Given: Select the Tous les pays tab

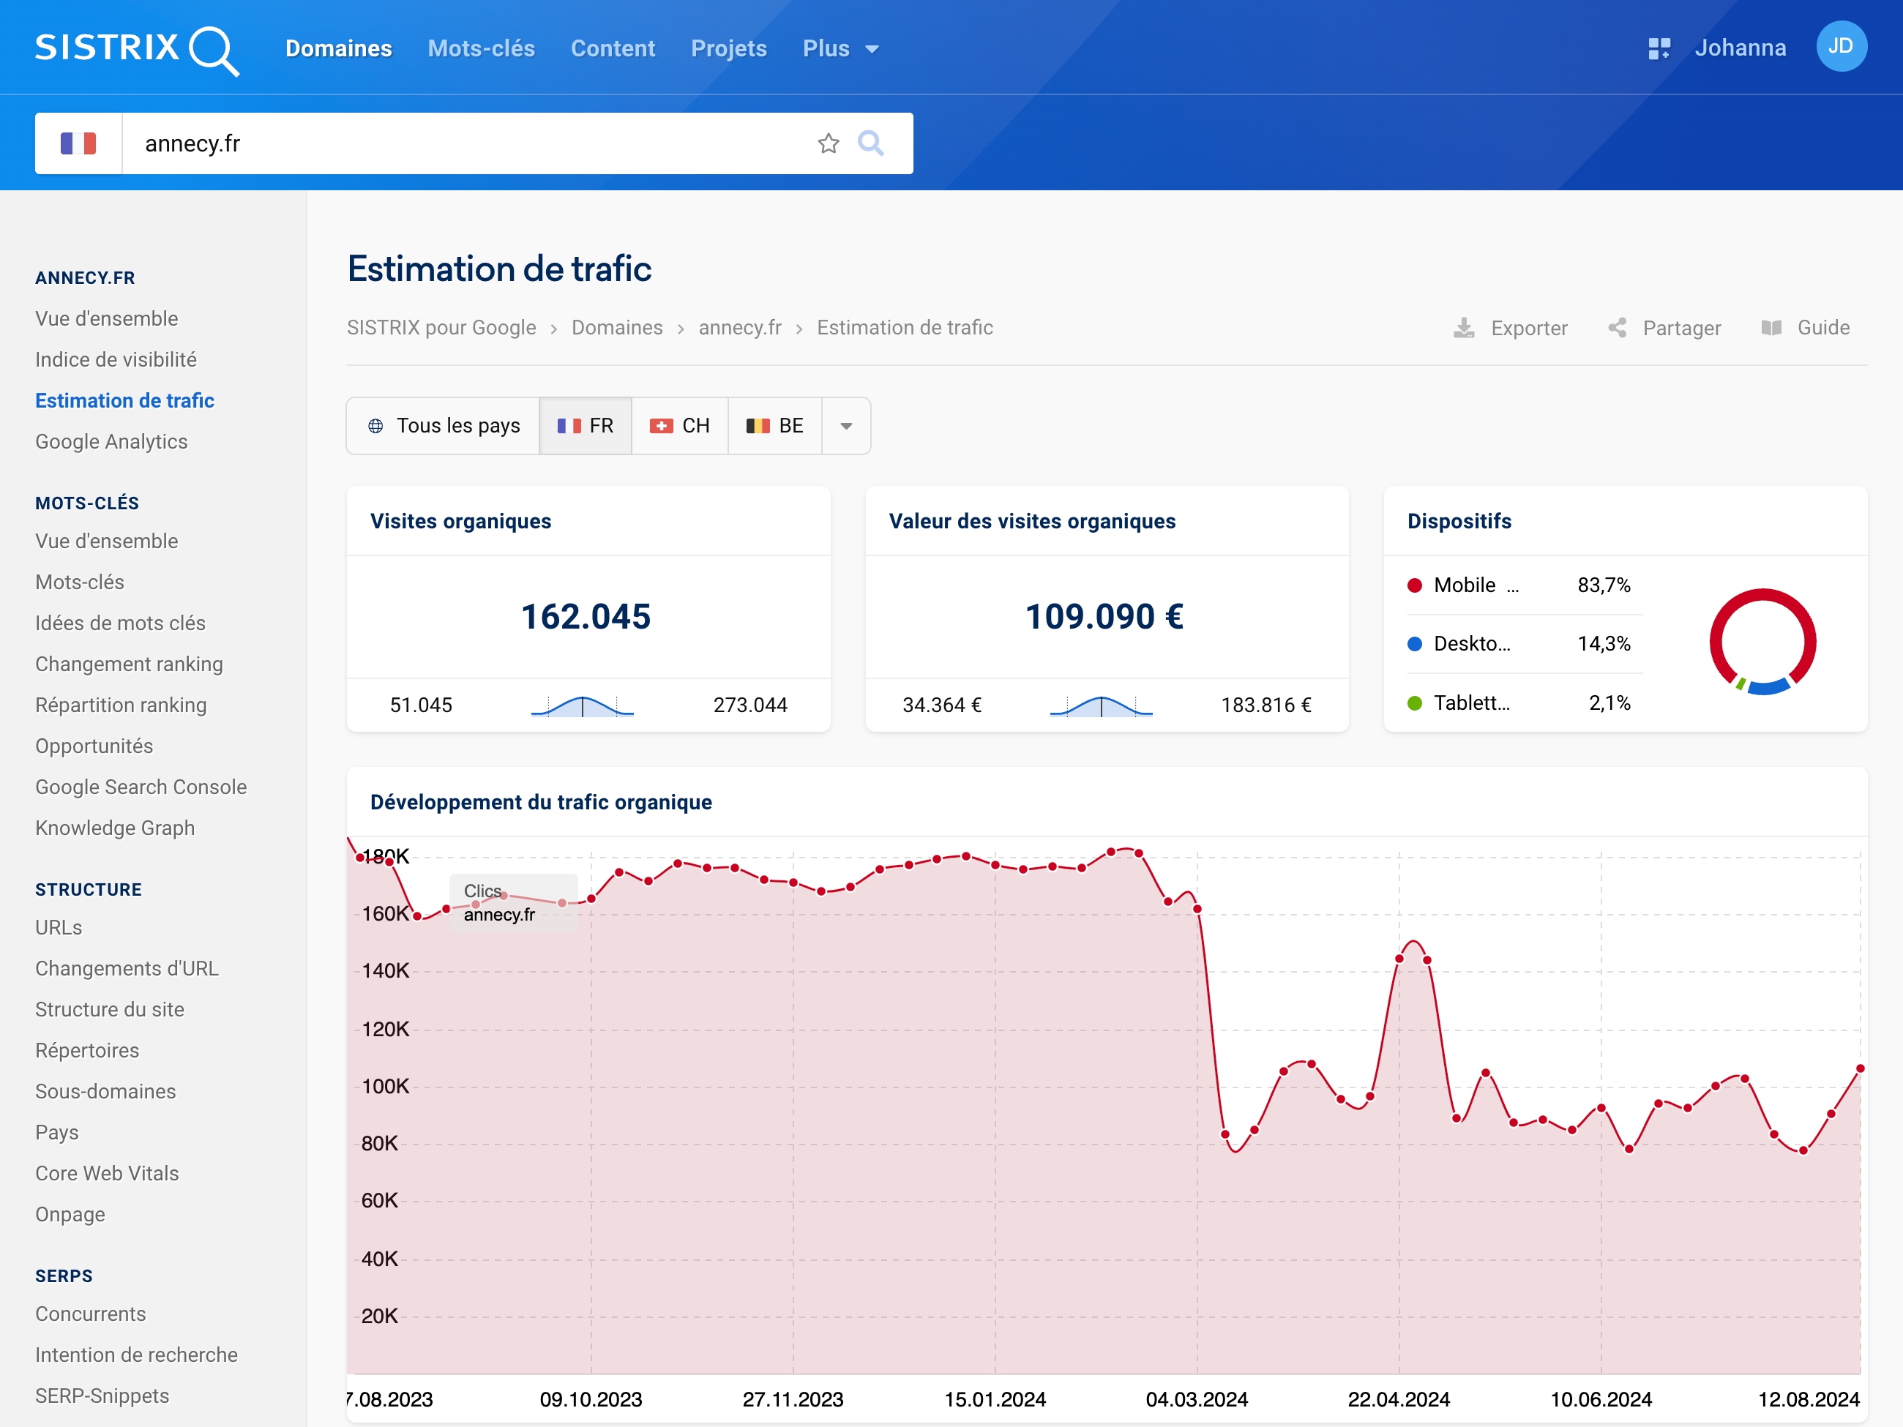Looking at the screenshot, I should pos(443,426).
